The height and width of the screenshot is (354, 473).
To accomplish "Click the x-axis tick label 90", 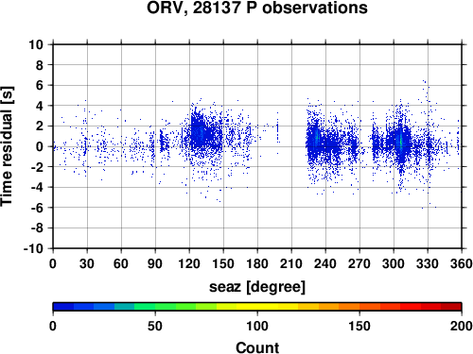I will tap(155, 263).
